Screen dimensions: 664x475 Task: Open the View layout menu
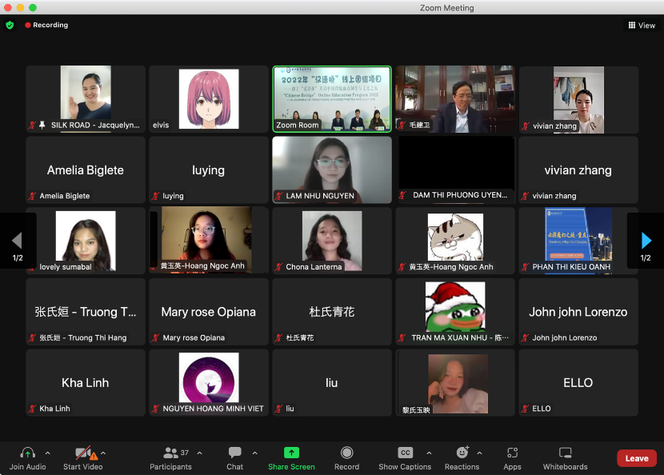click(642, 25)
